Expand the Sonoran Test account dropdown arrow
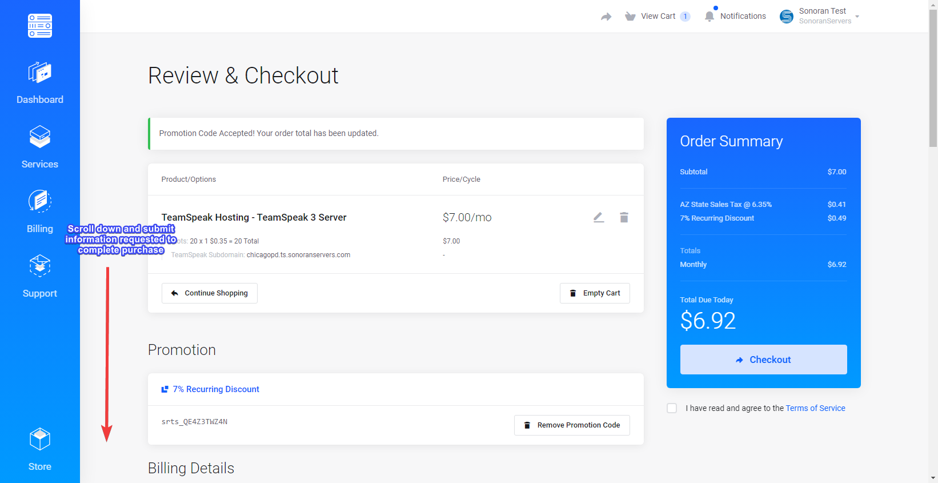938x483 pixels. click(857, 17)
